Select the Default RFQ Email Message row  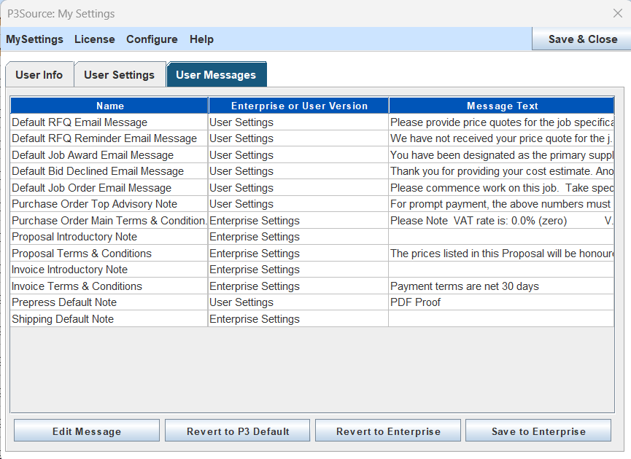(x=109, y=122)
